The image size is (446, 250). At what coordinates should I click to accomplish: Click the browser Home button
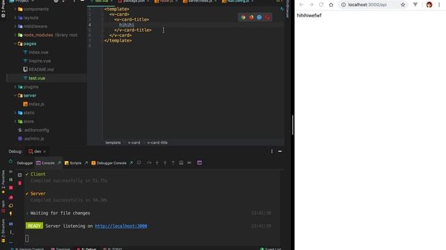pos(331,5)
